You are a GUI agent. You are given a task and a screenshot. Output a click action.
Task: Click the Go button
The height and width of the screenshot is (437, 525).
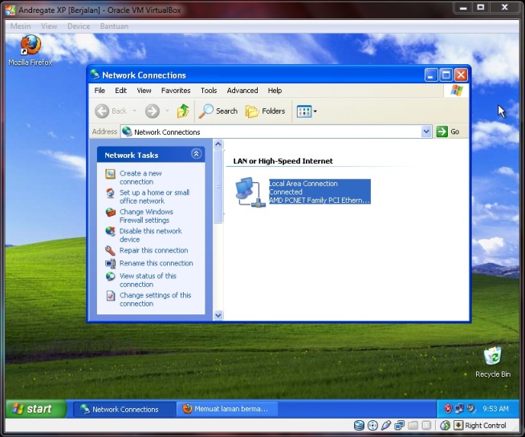[x=448, y=132]
